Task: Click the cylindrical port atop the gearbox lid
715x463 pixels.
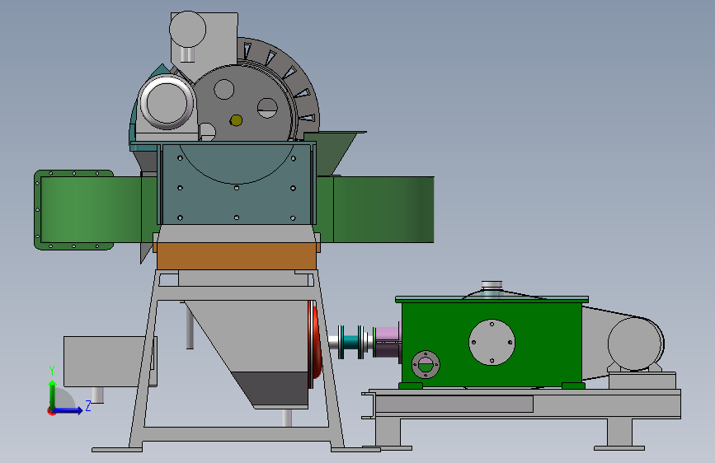Action: click(x=492, y=287)
